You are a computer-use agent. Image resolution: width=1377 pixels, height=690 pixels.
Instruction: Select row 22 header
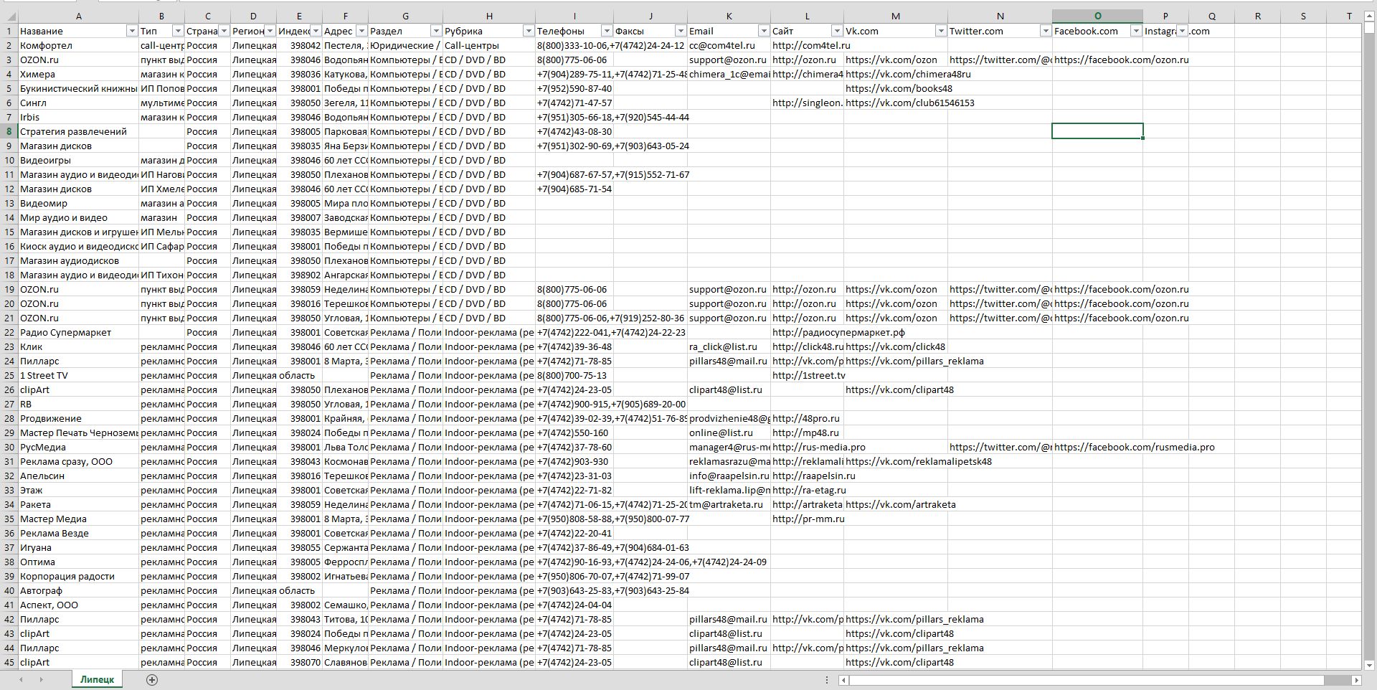point(9,332)
